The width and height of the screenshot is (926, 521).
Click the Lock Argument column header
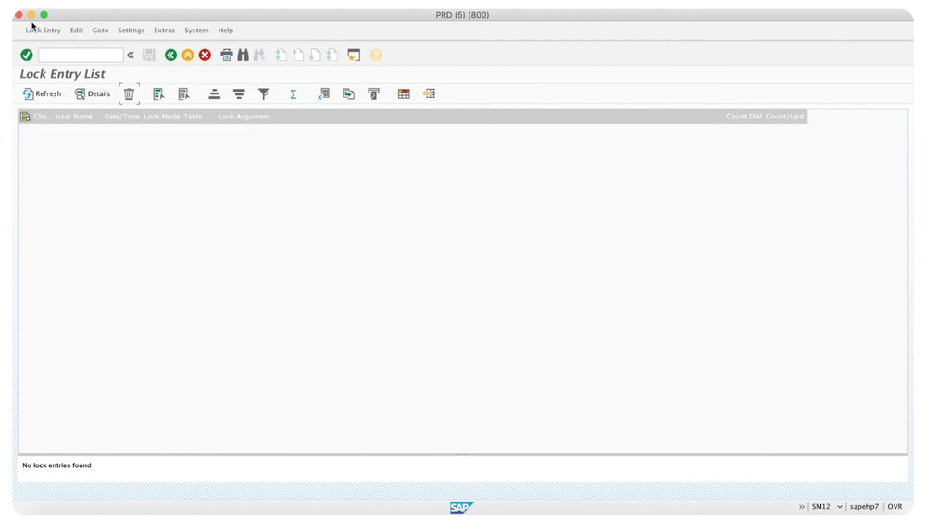tap(244, 117)
